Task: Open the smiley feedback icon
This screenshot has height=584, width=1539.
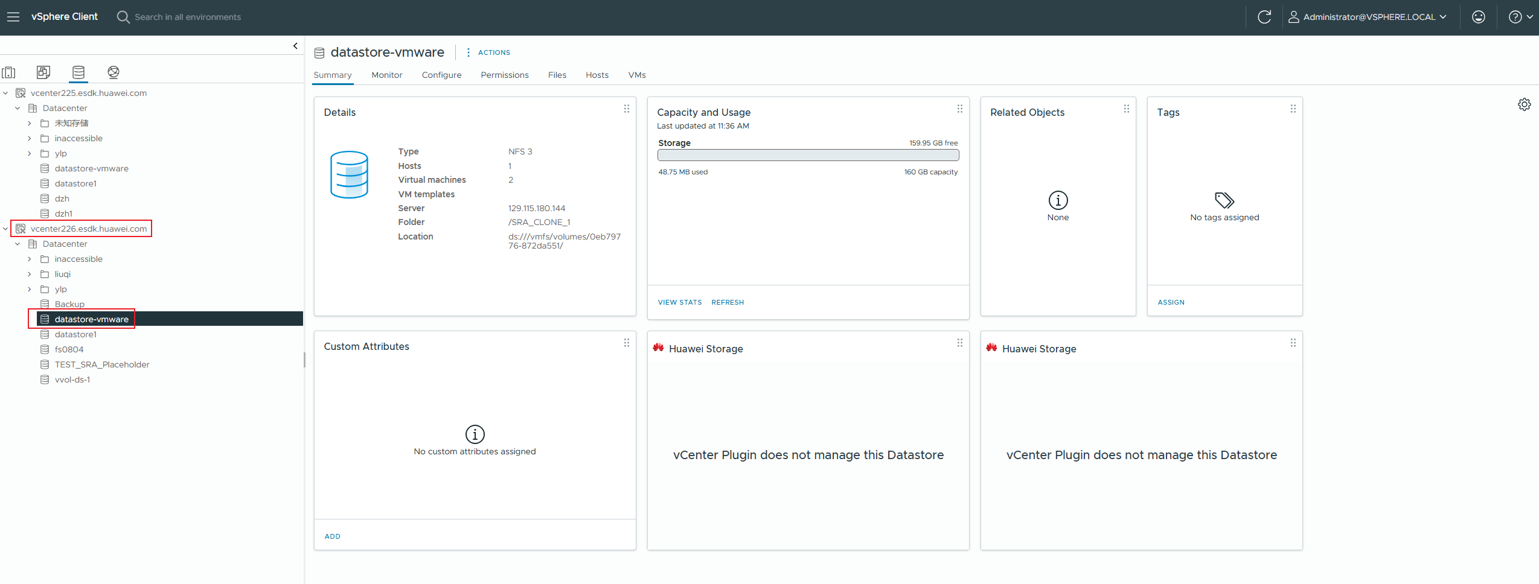Action: click(1479, 17)
